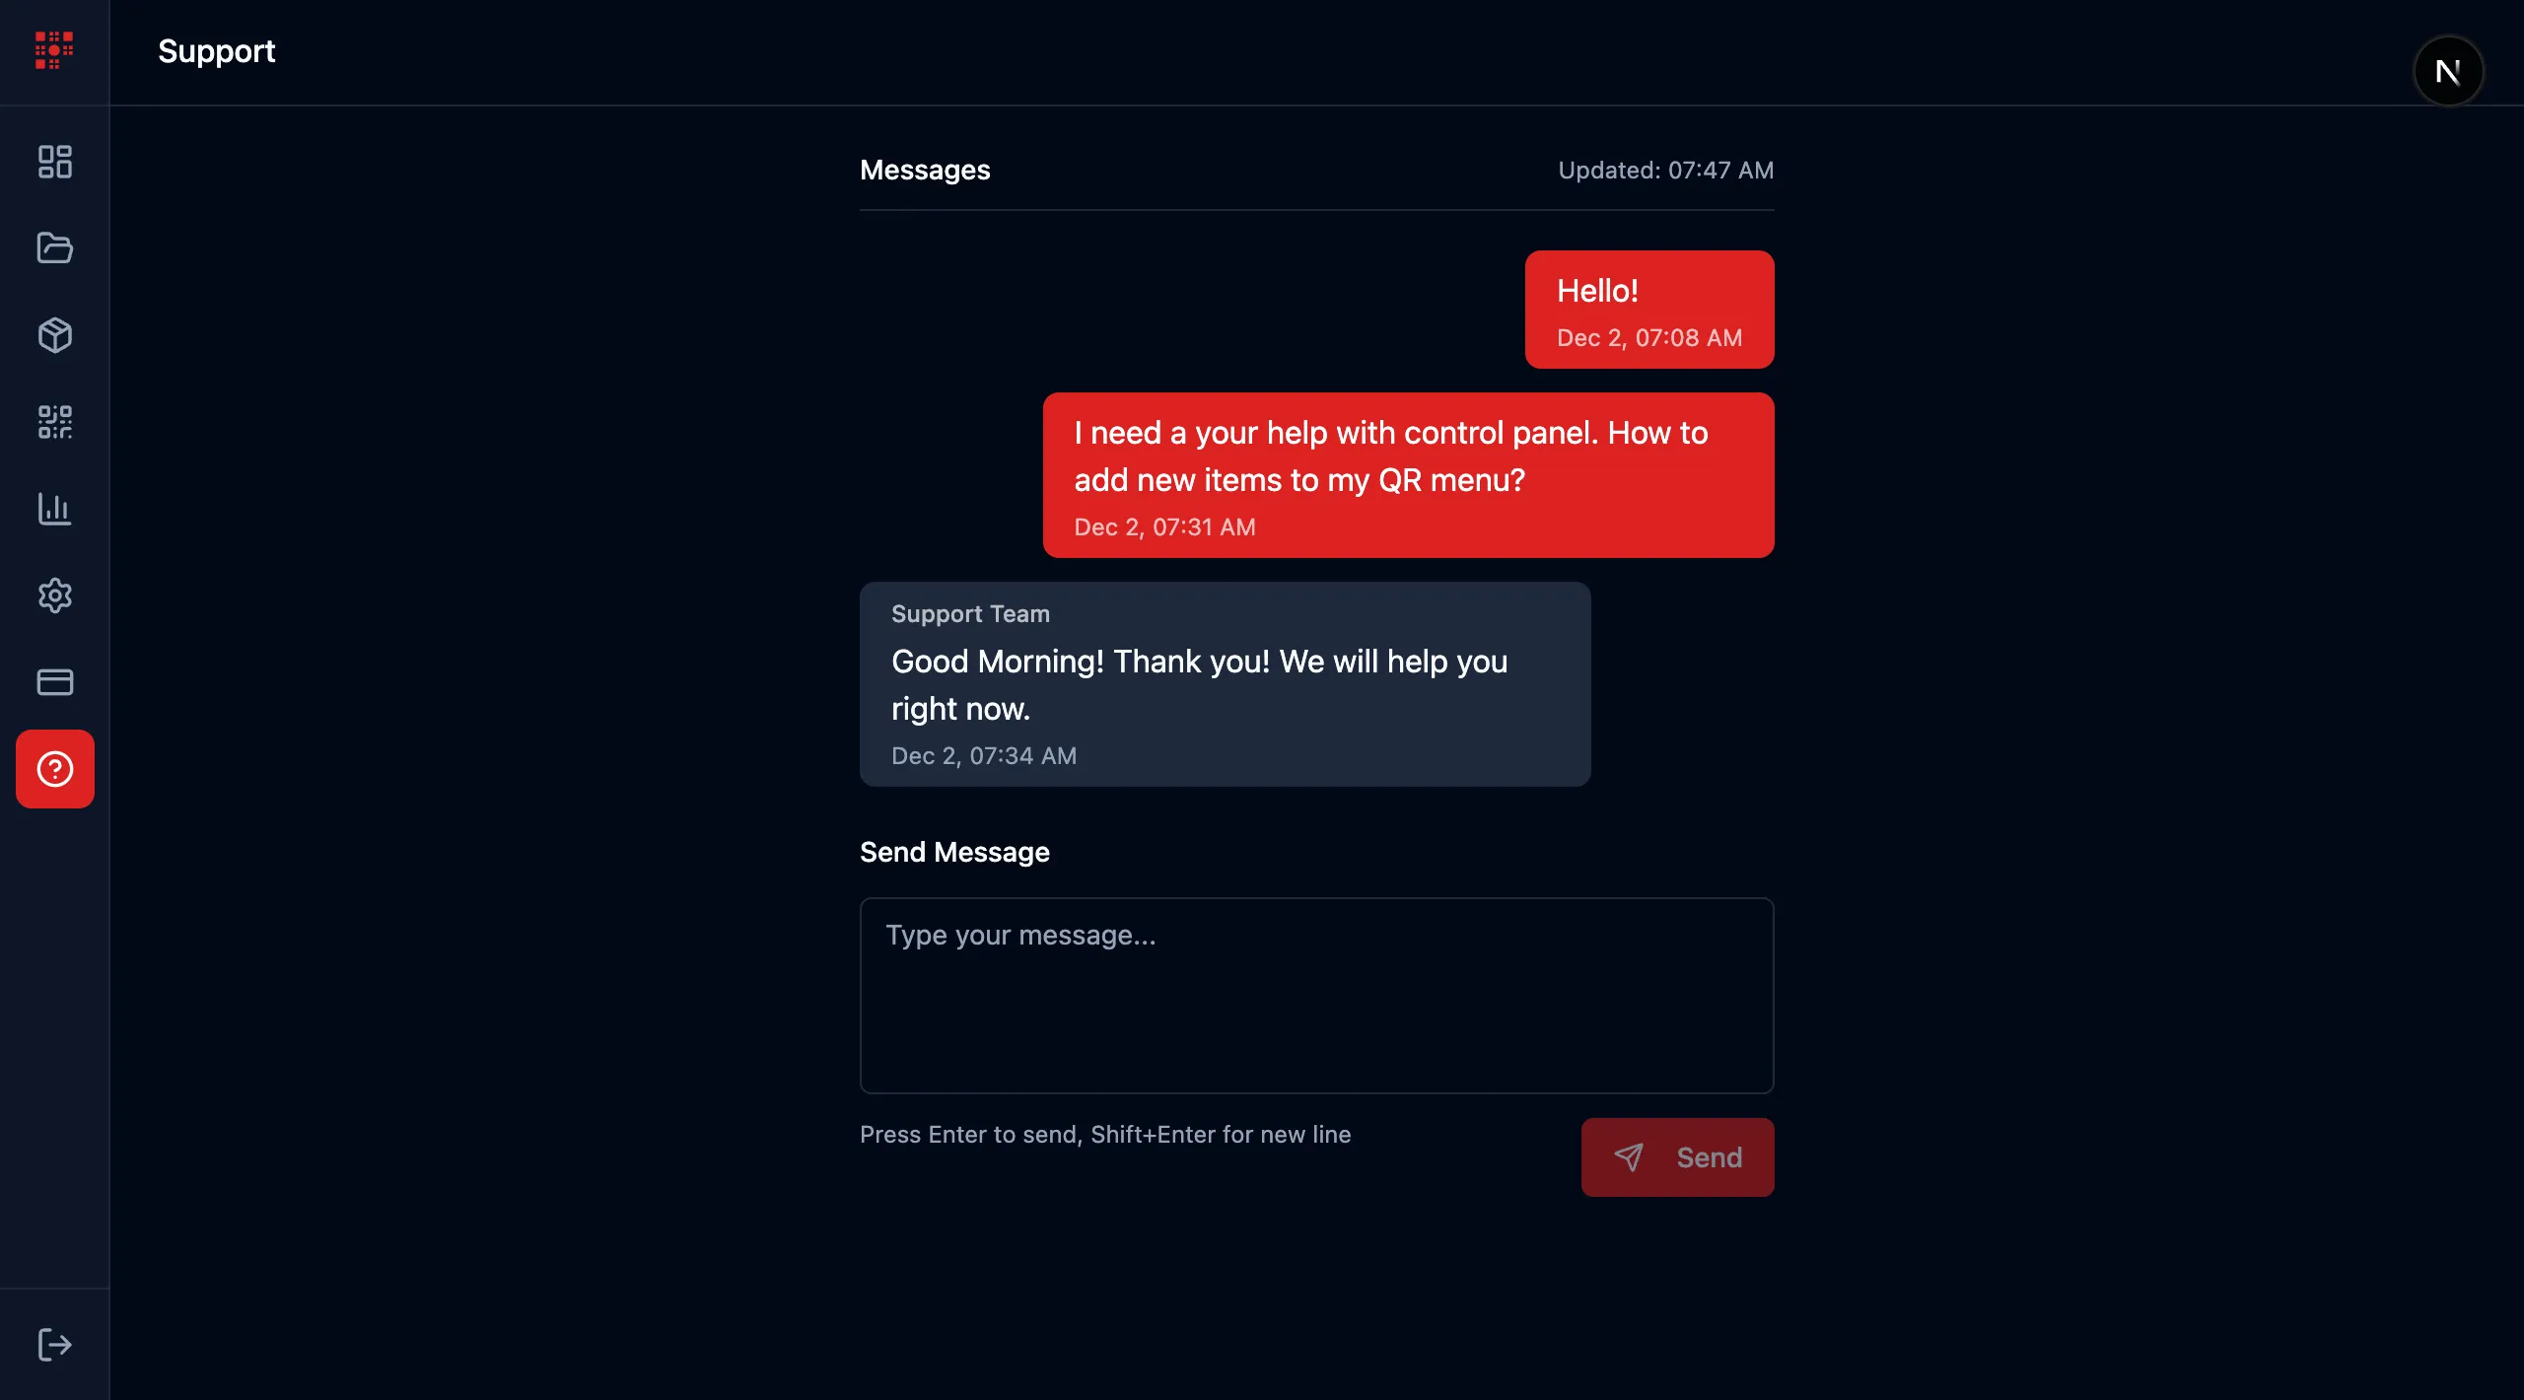This screenshot has height=1400, width=2524.
Task: View Analytics via the bar chart icon
Action: pyautogui.click(x=54, y=509)
